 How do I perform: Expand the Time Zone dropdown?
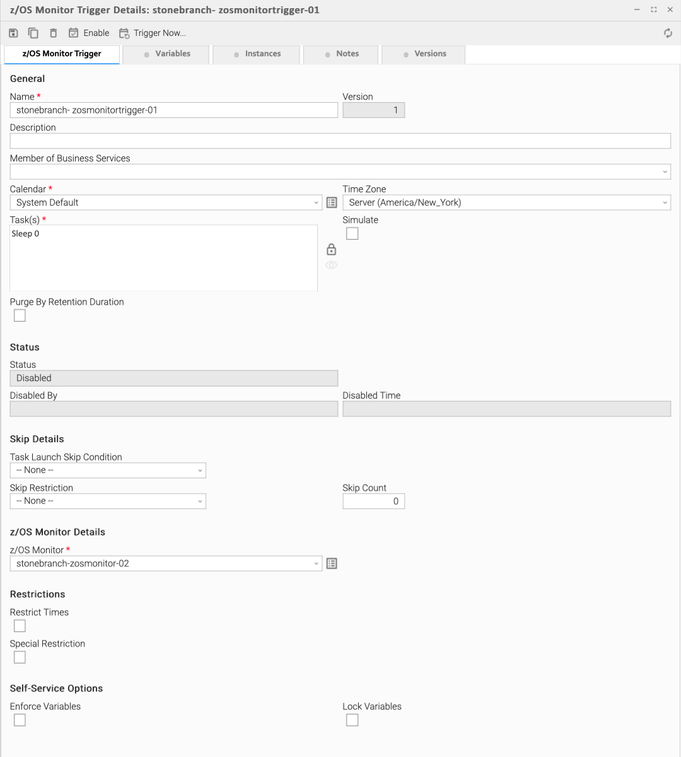(506, 202)
